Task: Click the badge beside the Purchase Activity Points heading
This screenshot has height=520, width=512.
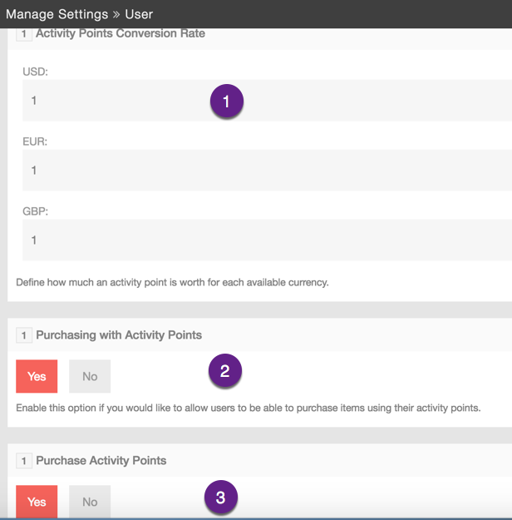Action: pos(24,461)
